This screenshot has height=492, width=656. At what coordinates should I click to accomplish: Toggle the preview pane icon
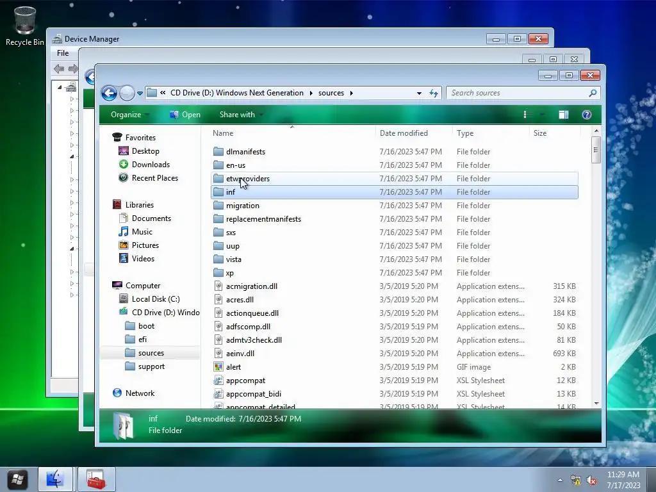point(564,115)
